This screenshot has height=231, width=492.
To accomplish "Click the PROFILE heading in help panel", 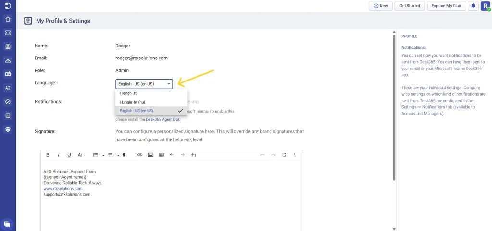I will [x=409, y=36].
